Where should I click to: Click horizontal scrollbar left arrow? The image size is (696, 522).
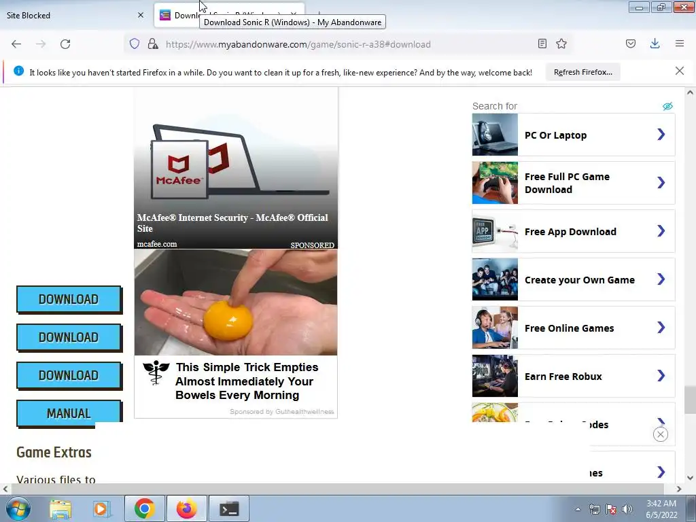point(5,489)
